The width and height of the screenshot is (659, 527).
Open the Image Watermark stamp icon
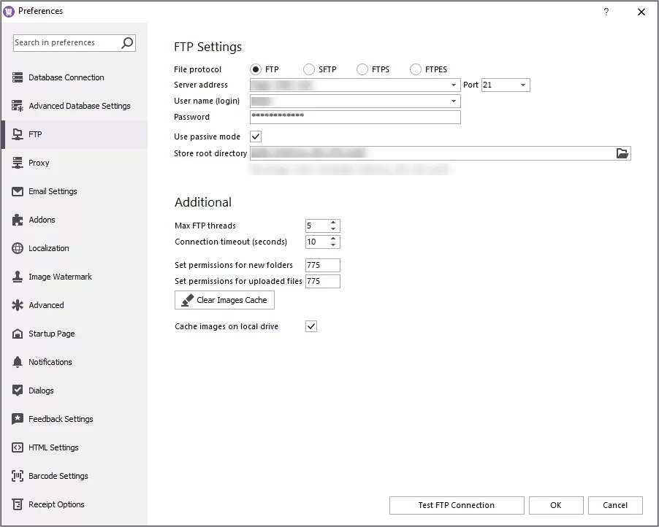(17, 277)
